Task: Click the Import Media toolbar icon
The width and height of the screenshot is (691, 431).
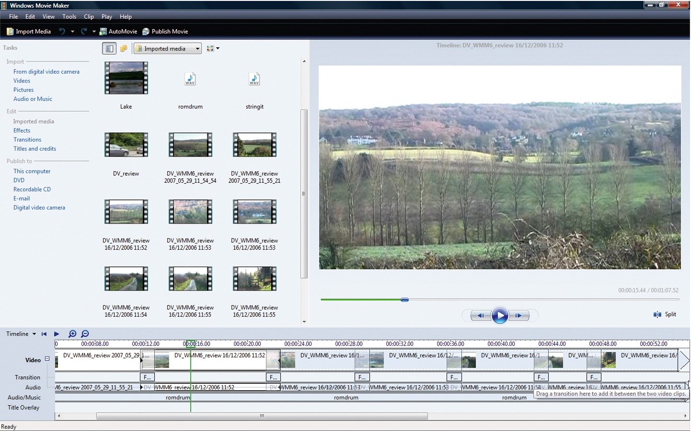Action: click(10, 32)
